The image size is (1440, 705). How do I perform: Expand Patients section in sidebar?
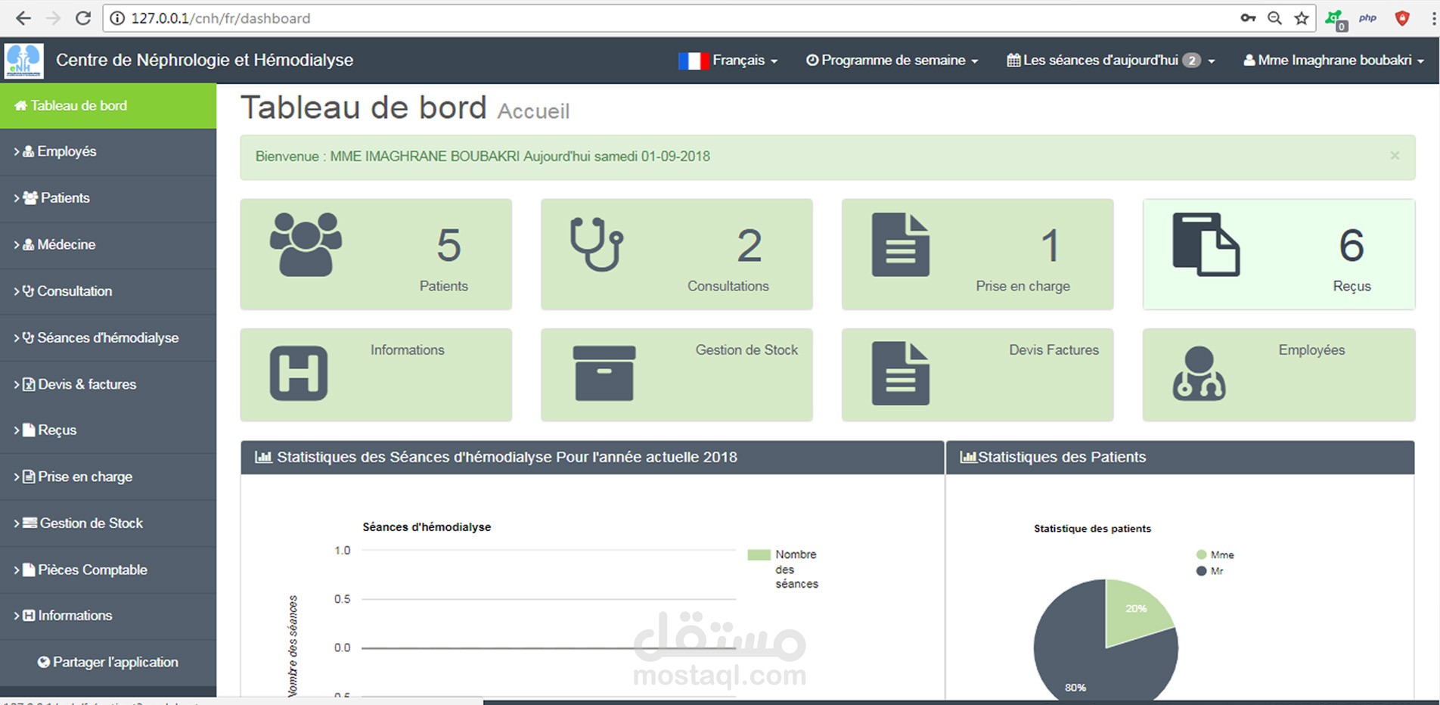coord(108,198)
